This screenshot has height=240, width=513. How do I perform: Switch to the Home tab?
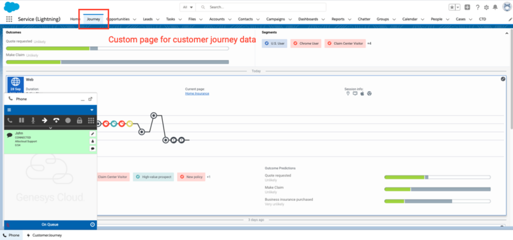tap(74, 19)
